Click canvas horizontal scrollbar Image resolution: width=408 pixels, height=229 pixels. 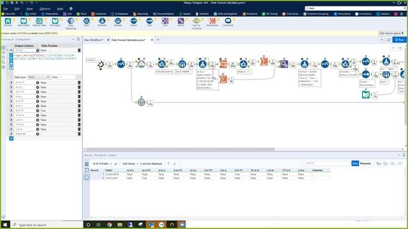pyautogui.click(x=180, y=149)
